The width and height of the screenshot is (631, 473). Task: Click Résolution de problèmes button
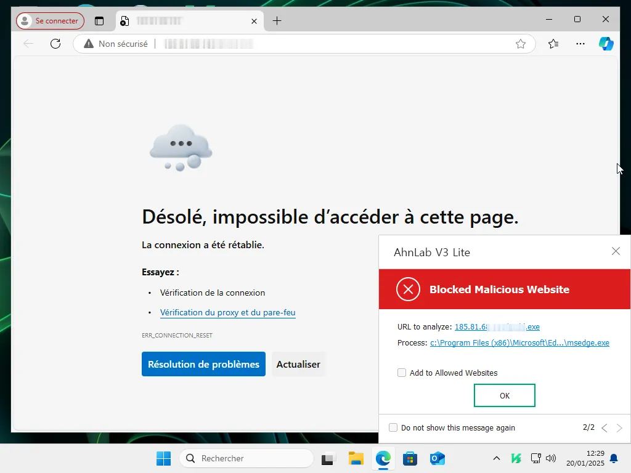pyautogui.click(x=203, y=364)
